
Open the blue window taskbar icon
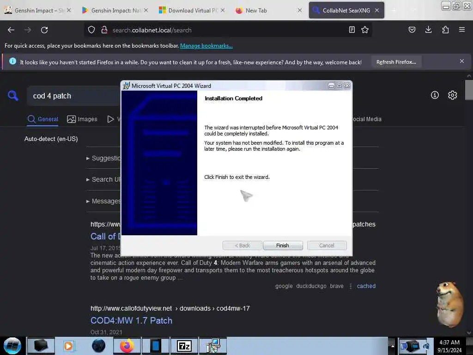coord(155,346)
